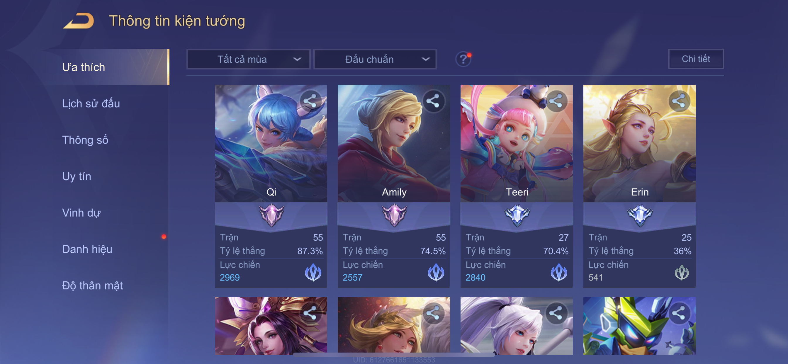Switch to the Thông số tab
This screenshot has width=788, height=364.
85,140
